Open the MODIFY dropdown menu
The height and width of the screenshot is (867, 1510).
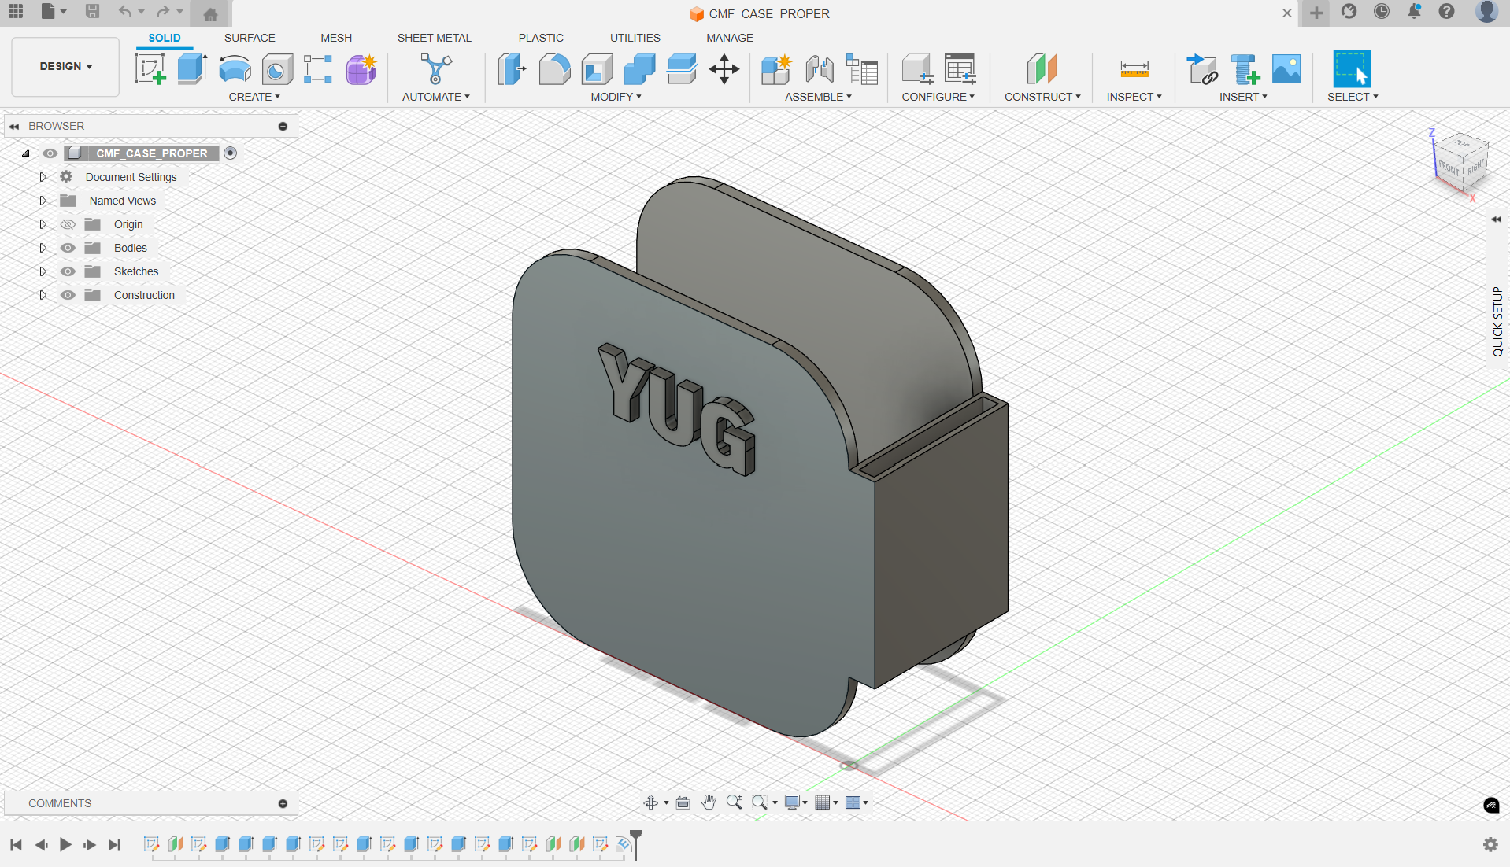pos(616,97)
